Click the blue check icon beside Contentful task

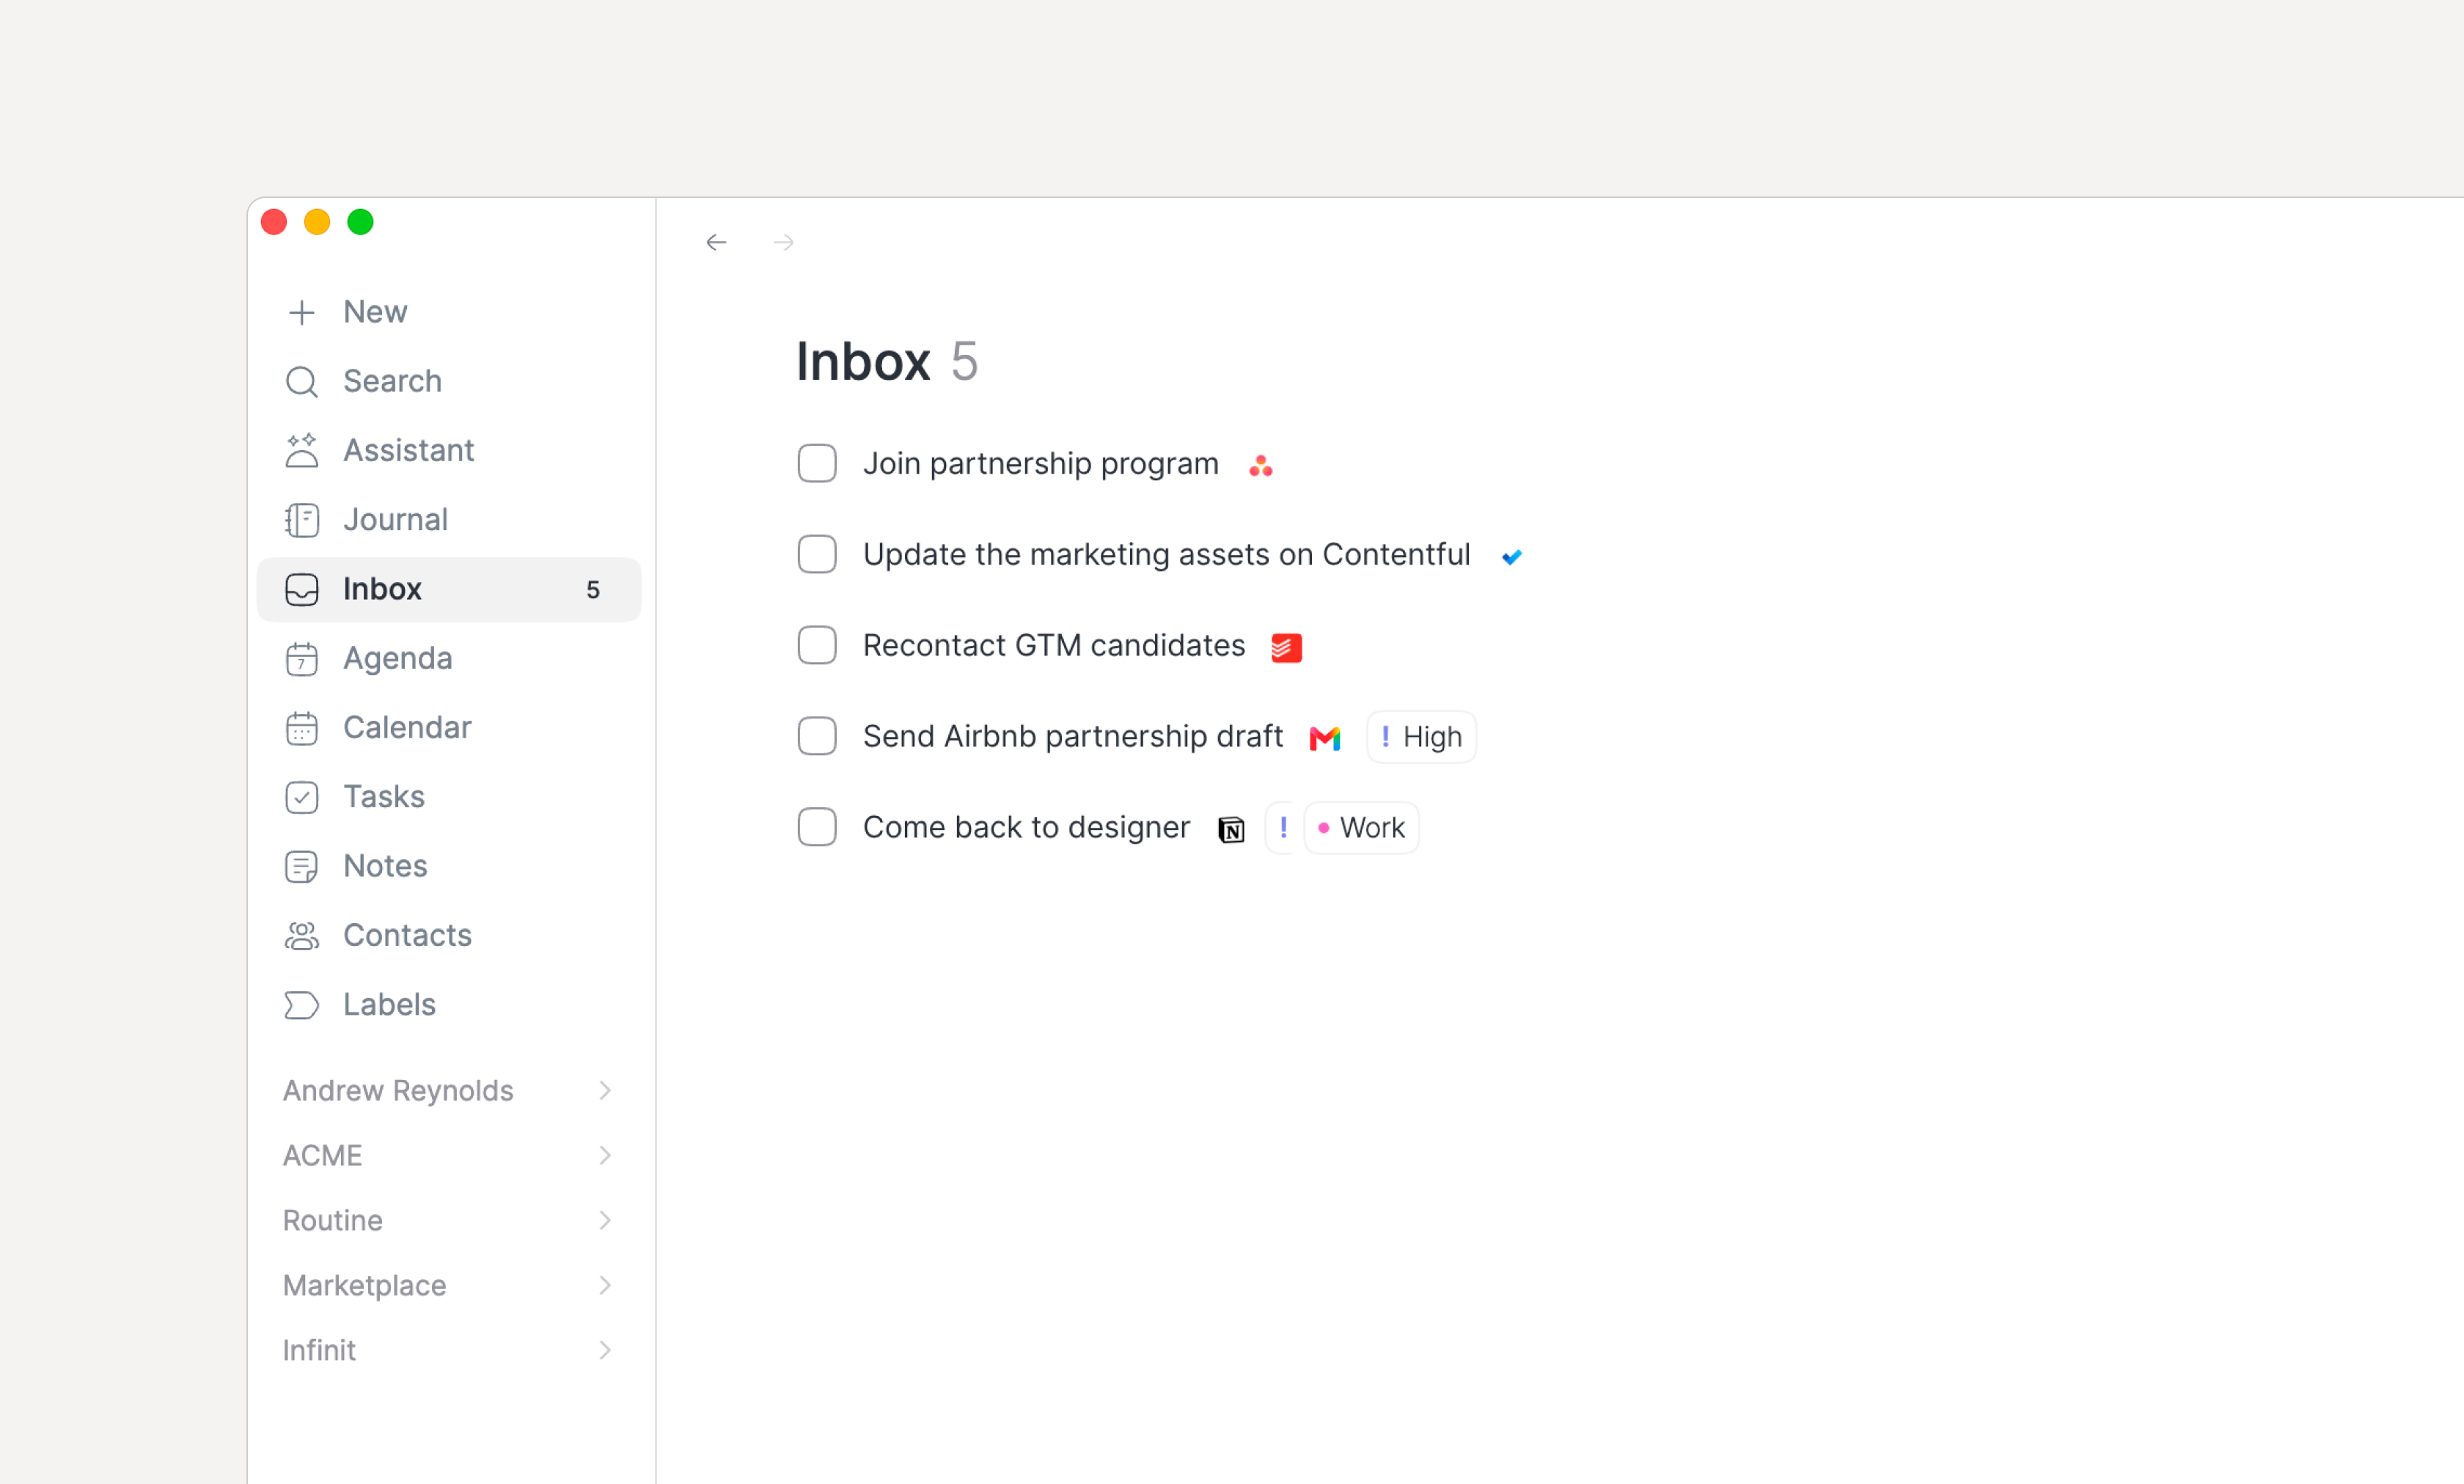tap(1511, 556)
